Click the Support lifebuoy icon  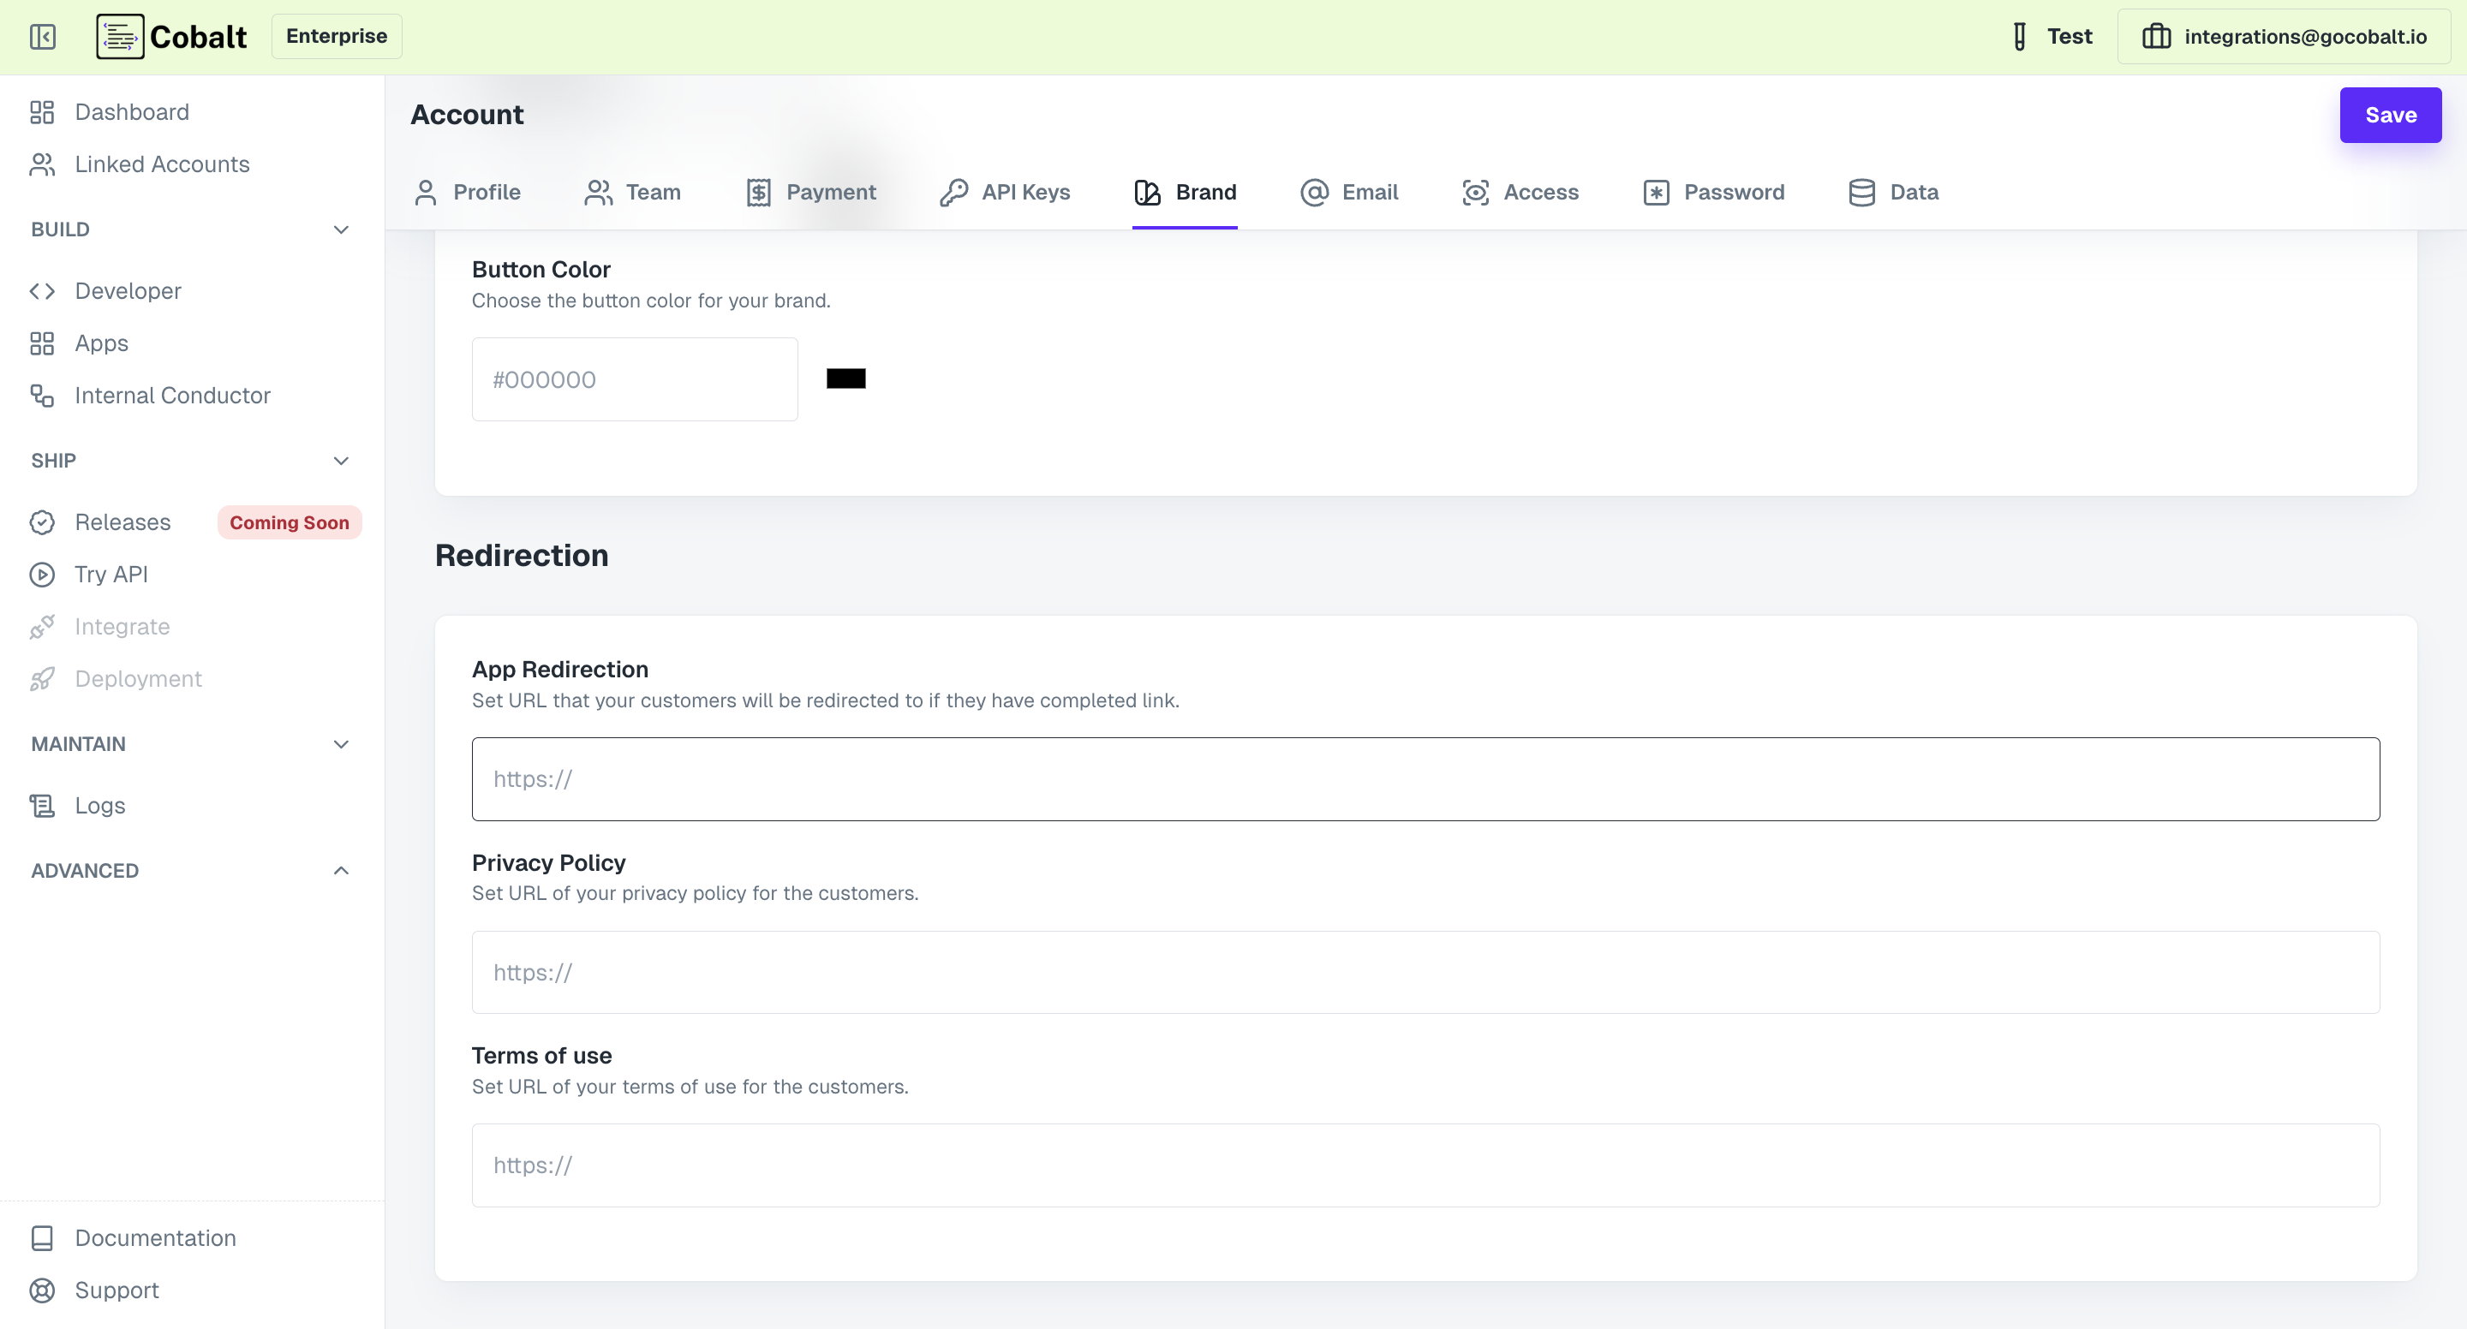42,1290
